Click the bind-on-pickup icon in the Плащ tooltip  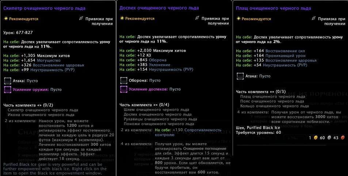[314, 19]
